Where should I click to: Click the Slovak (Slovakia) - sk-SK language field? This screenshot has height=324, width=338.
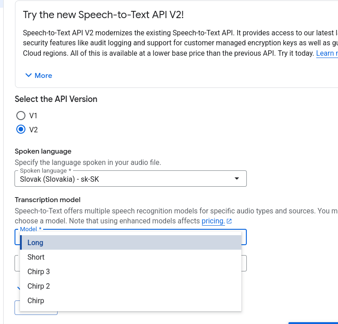tap(122, 179)
